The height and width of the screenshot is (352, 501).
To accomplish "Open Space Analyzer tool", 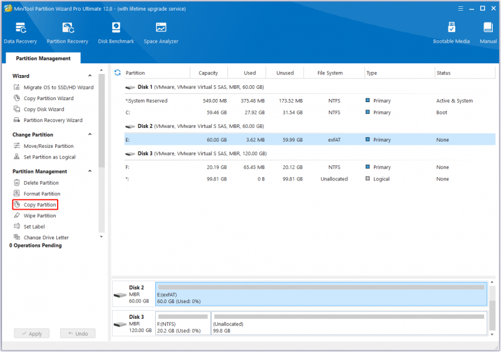I will [161, 33].
